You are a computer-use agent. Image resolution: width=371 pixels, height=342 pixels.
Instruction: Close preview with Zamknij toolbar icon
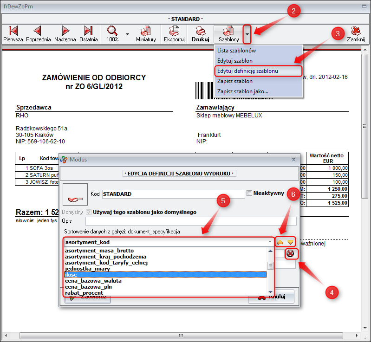[x=357, y=34]
